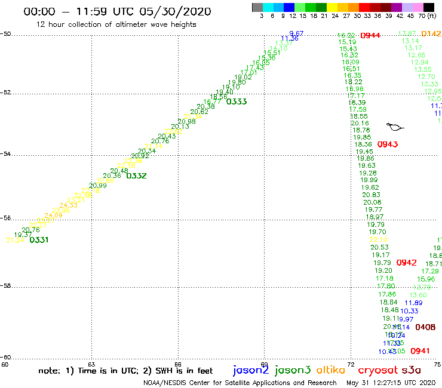
Task: Click the track time label 0332
Action: (x=136, y=176)
